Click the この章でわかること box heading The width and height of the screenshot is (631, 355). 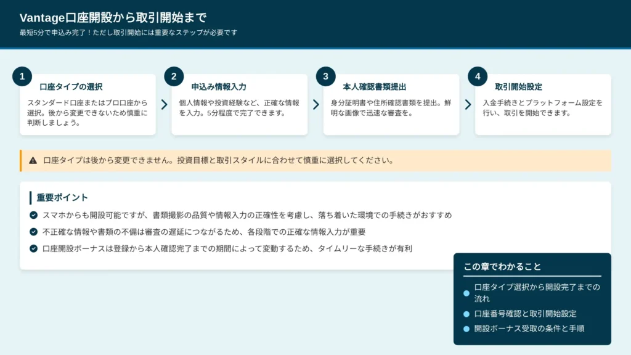pyautogui.click(x=502, y=267)
